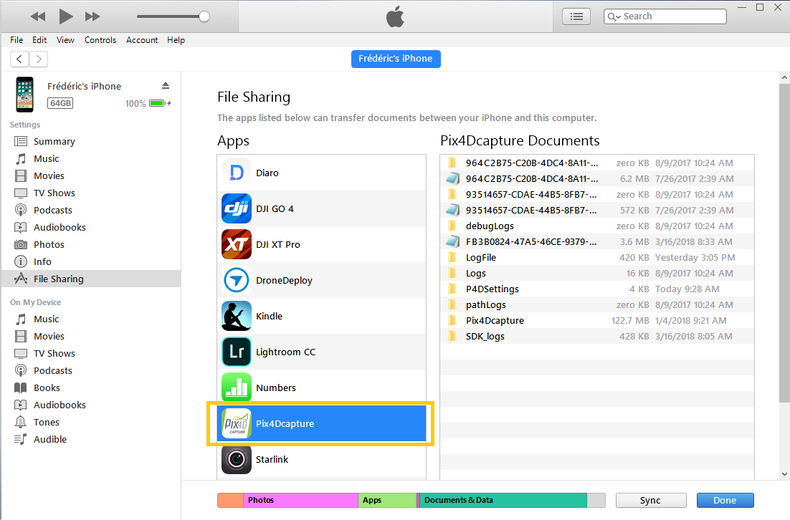Open the File menu
Screen dimensions: 790x520
coord(16,40)
